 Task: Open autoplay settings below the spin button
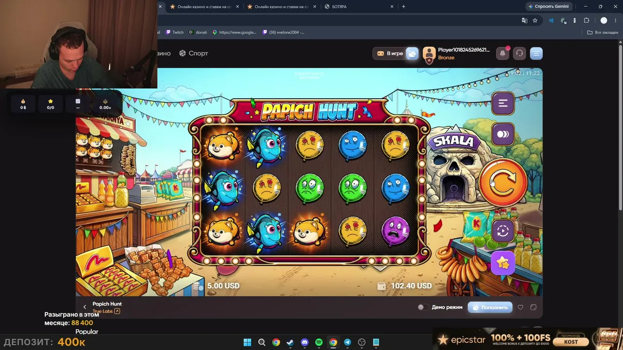click(x=503, y=231)
